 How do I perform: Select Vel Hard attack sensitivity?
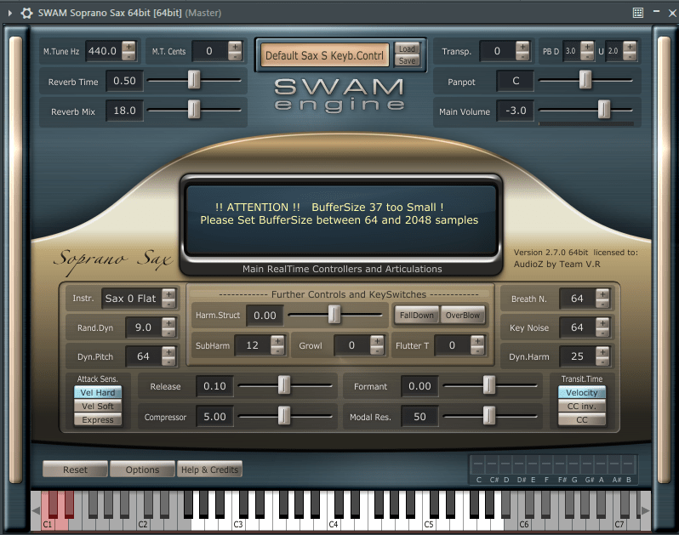coord(98,393)
